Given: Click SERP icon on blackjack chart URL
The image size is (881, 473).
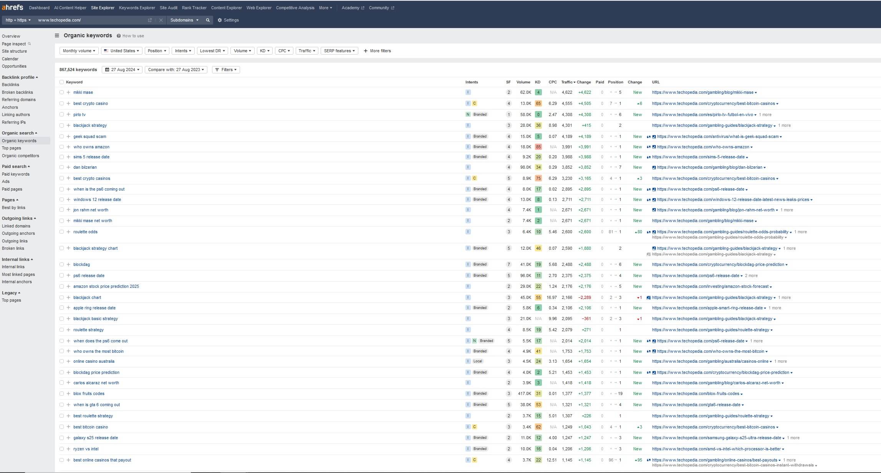Looking at the screenshot, I should coord(649,297).
